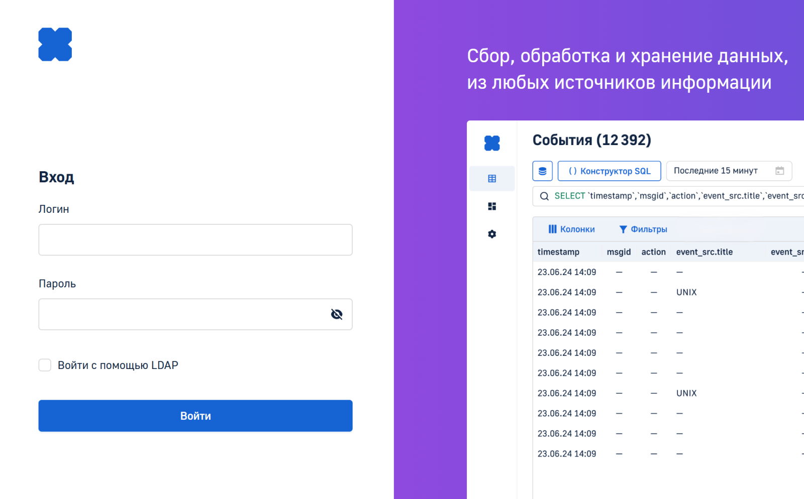
Task: Enable the LDAP login checkbox
Action: 45,365
